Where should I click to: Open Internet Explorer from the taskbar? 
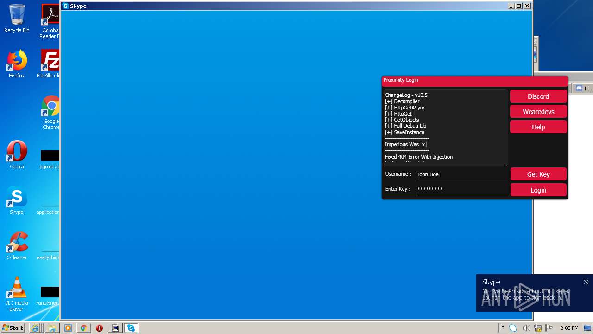point(35,328)
